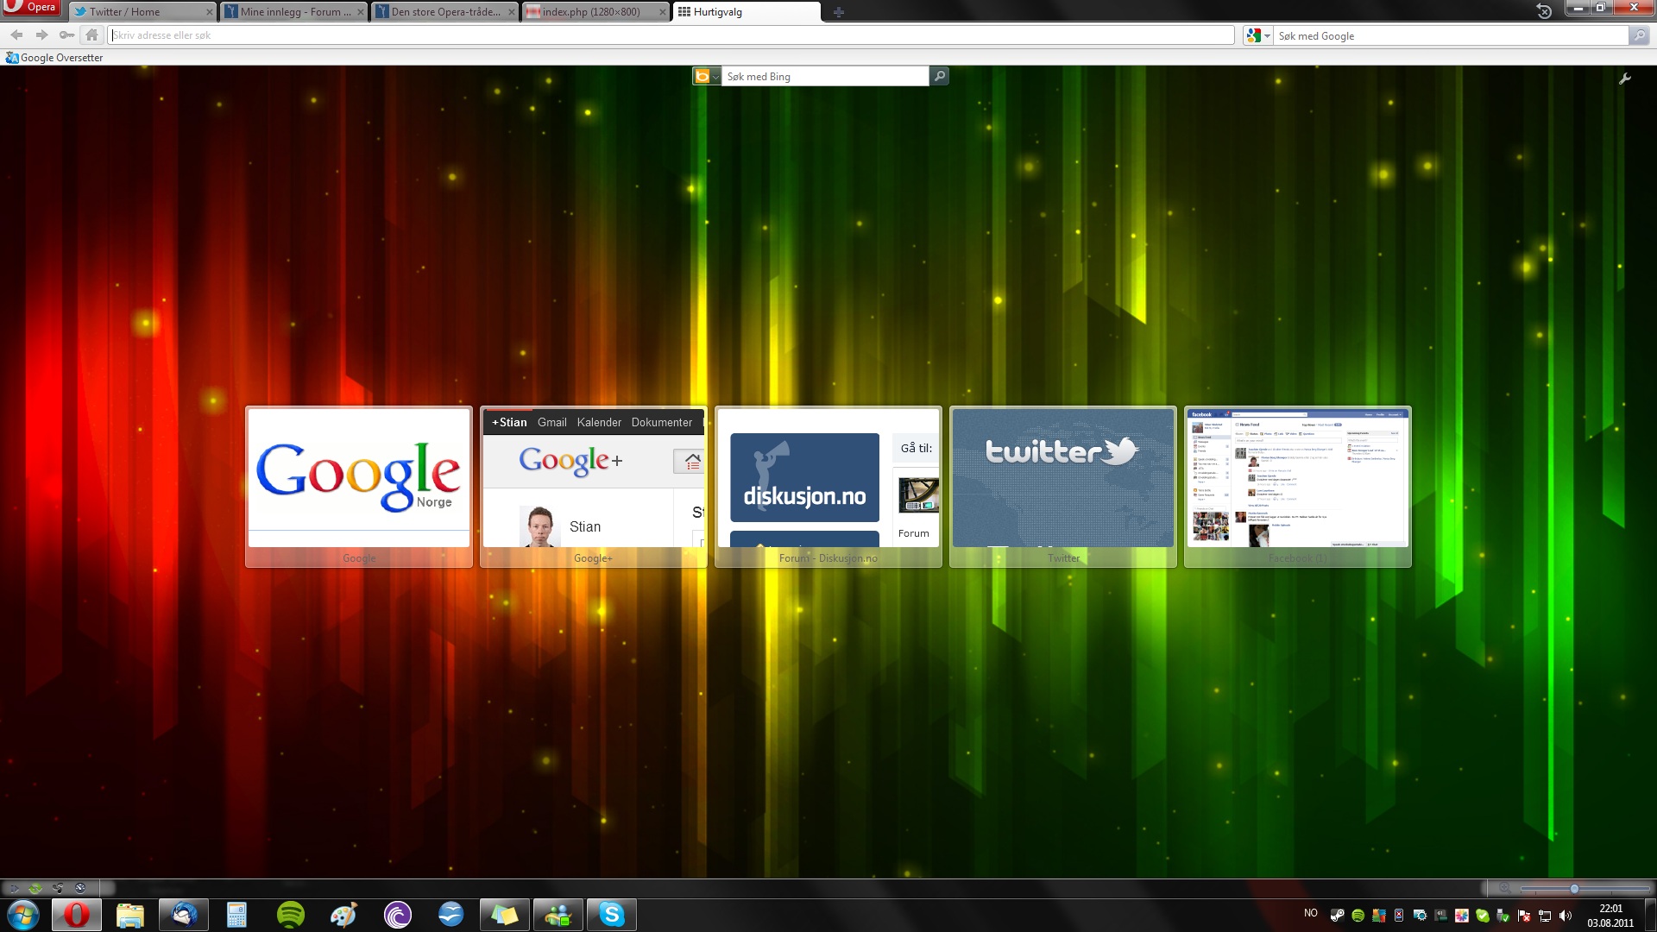The image size is (1657, 932).
Task: Open Skype from the taskbar
Action: pyautogui.click(x=612, y=915)
